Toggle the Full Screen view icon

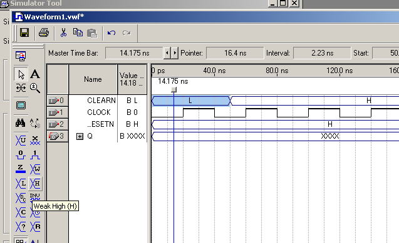pyautogui.click(x=21, y=106)
